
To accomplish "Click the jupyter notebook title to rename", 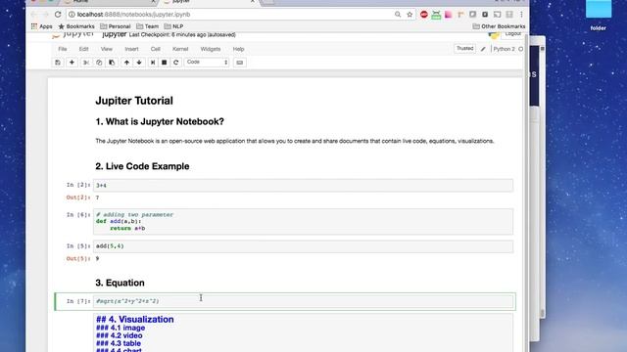I will pos(115,35).
